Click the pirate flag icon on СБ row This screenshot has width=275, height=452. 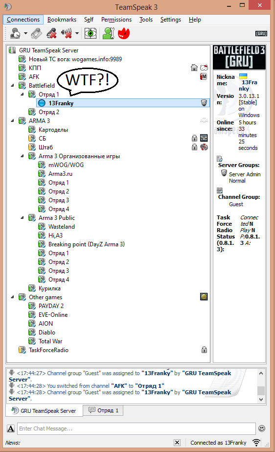[204, 139]
